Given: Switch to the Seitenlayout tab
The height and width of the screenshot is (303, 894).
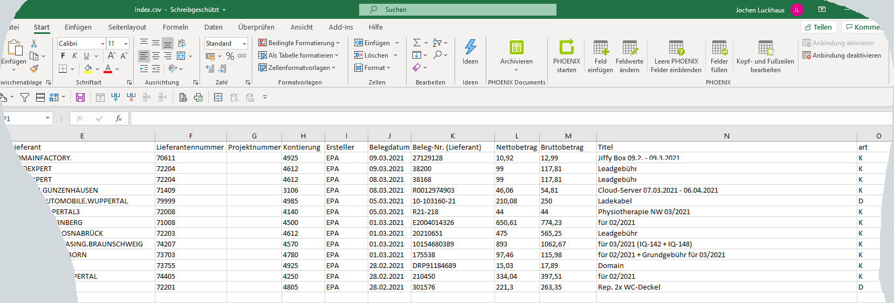Looking at the screenshot, I should (127, 27).
